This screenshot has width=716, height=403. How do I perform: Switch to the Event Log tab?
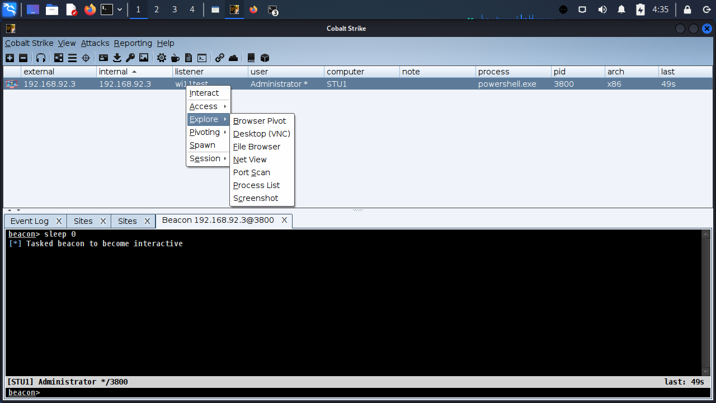click(x=30, y=221)
